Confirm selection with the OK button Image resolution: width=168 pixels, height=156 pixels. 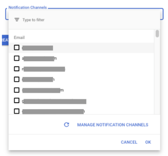click(148, 142)
